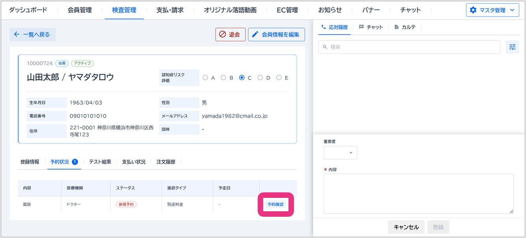Select risk rating D radio button
Screen dimensions: 526x238
pos(260,78)
